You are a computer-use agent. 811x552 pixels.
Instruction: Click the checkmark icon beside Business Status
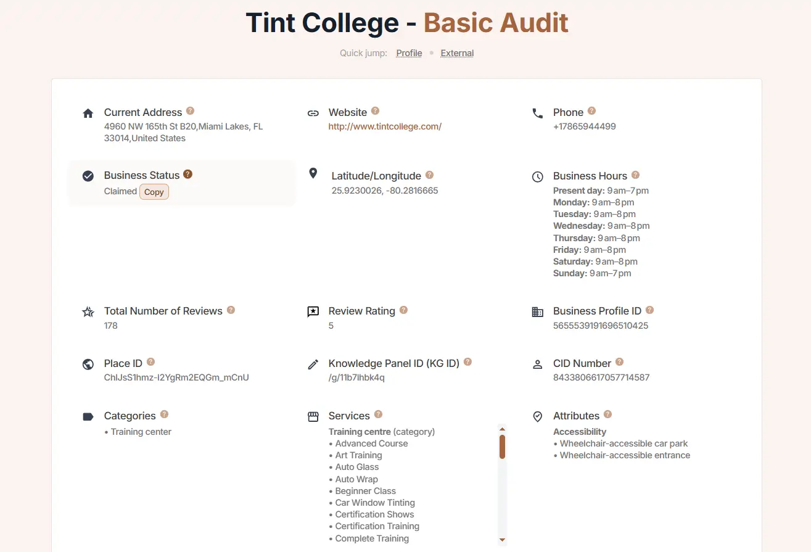pyautogui.click(x=88, y=176)
